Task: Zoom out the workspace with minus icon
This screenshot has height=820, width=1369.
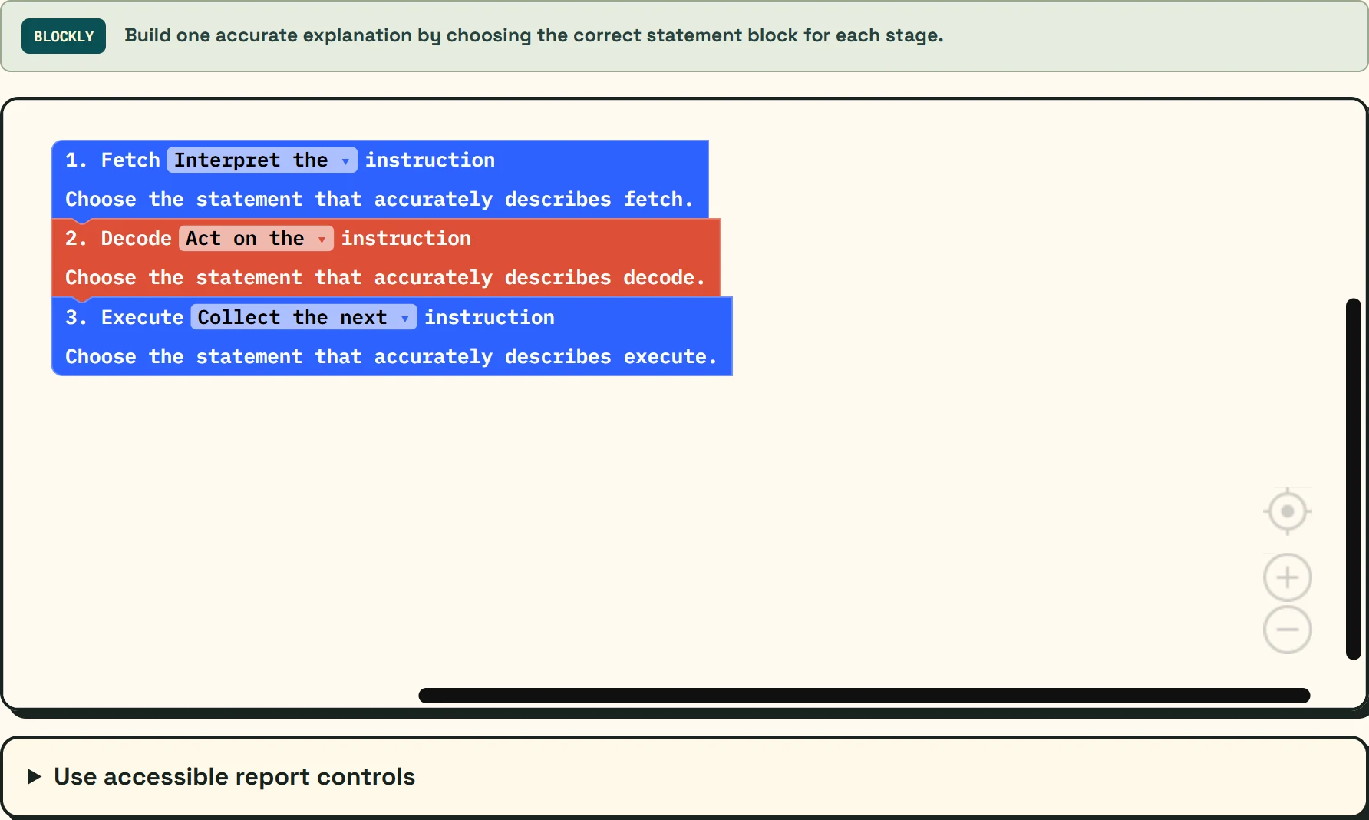Action: (x=1288, y=630)
